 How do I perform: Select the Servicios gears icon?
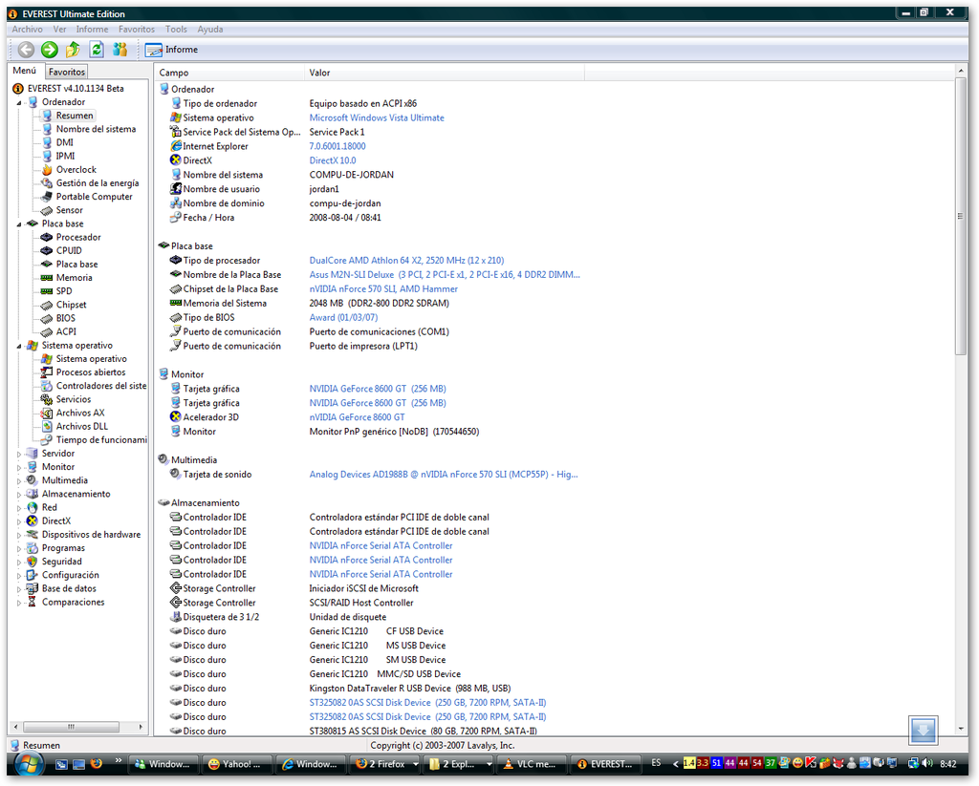tap(47, 399)
